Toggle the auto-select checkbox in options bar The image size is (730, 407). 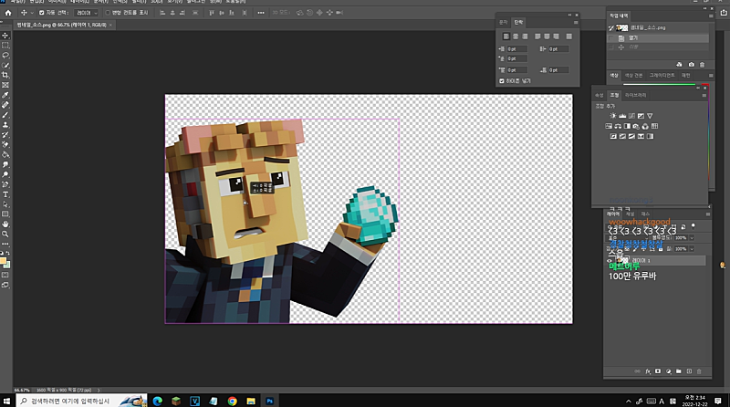pos(41,13)
